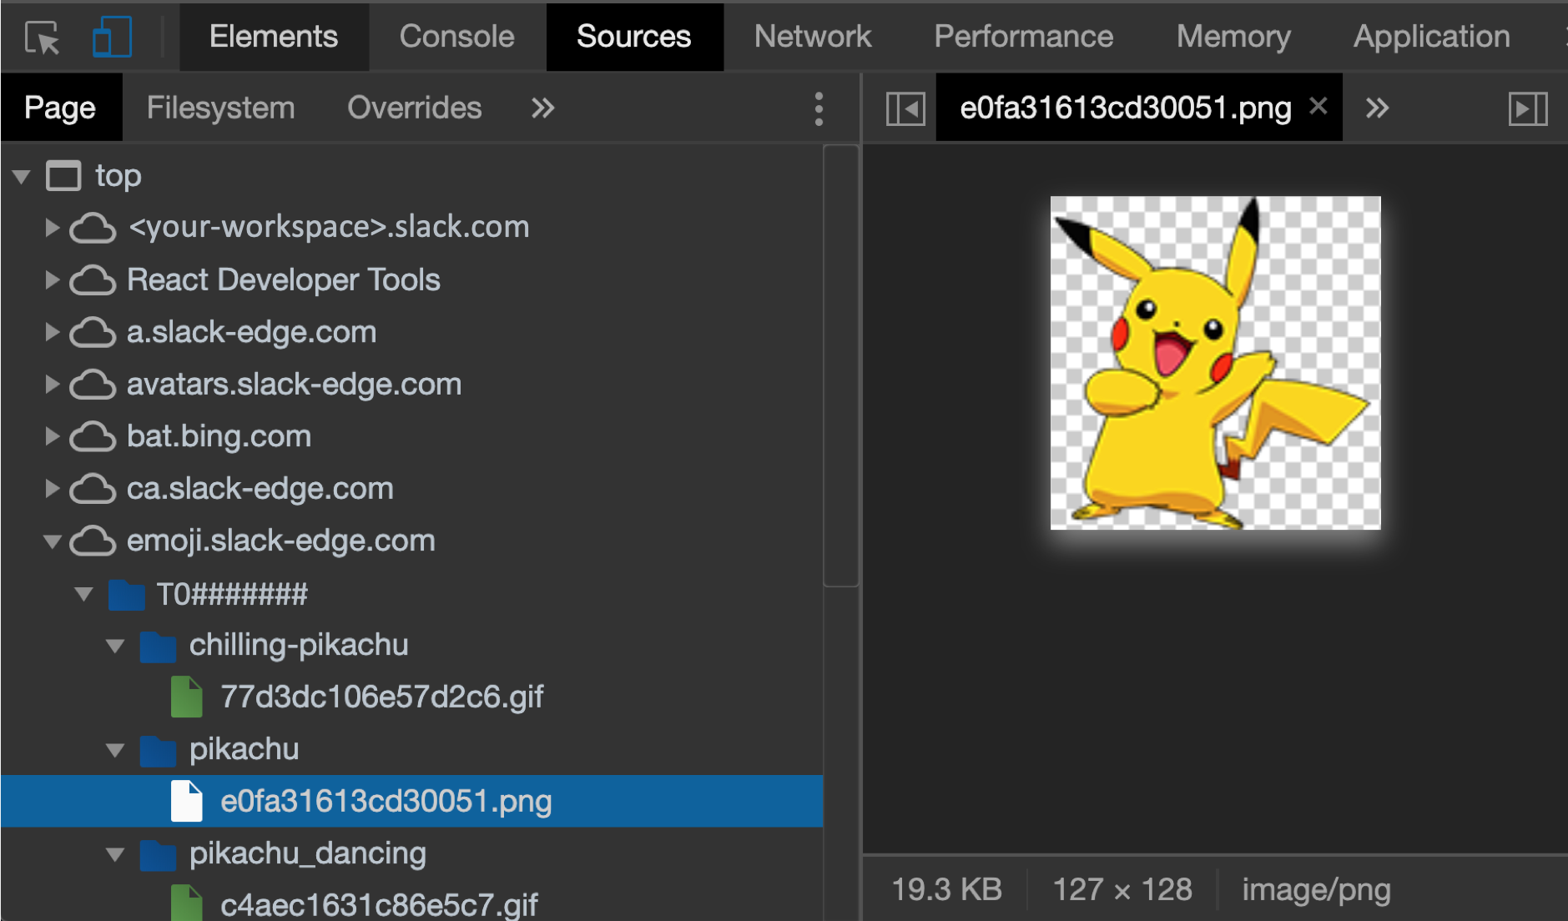The height and width of the screenshot is (921, 1568).
Task: Click the green file icon of c4aec1631c86e5c7.gif
Action: pyautogui.click(x=187, y=903)
